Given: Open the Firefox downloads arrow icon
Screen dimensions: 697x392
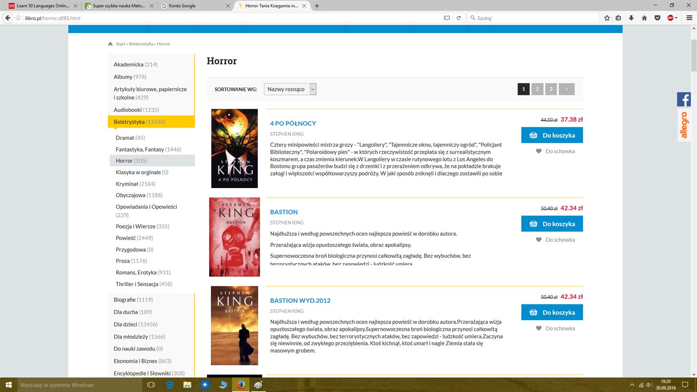Looking at the screenshot, I should 631,18.
